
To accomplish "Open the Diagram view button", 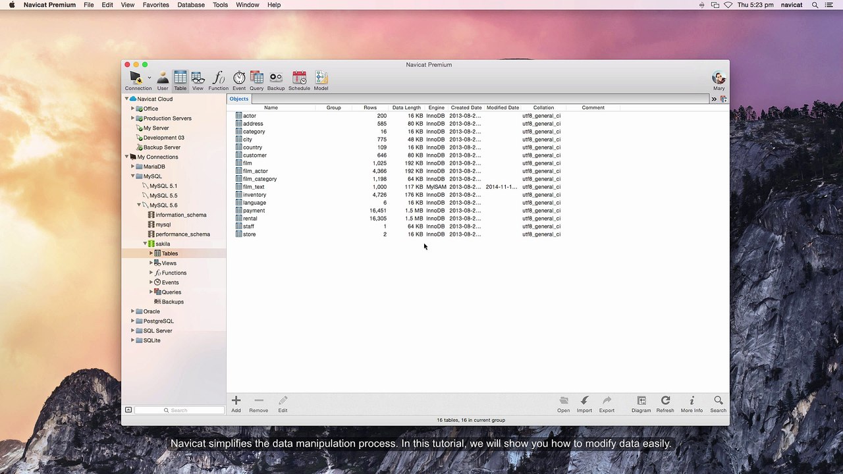I will coord(641,404).
